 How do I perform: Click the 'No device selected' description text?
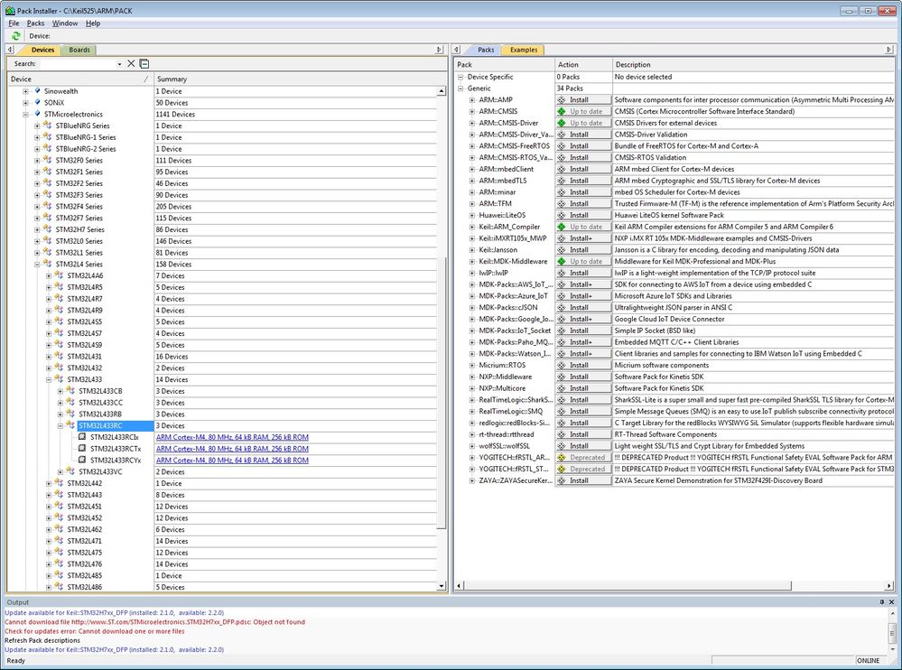(643, 77)
